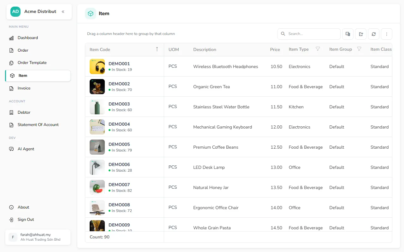Open the column chooser button
Viewport: 404px width, 252px height.
[x=348, y=34]
